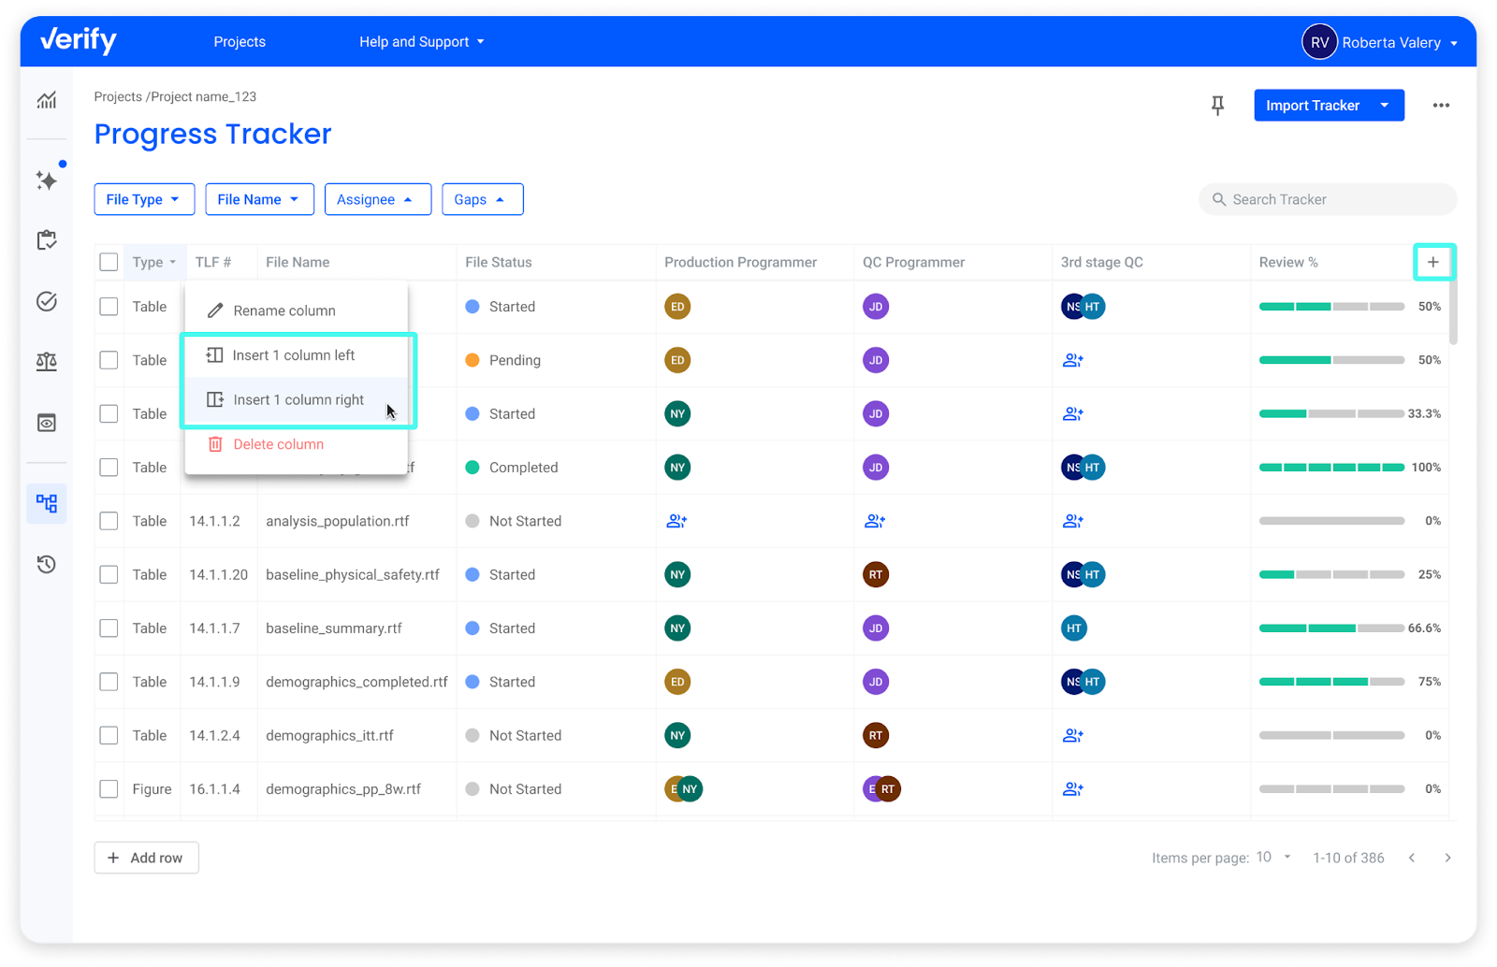Check the select-all checkbox in the table header

[x=109, y=262]
